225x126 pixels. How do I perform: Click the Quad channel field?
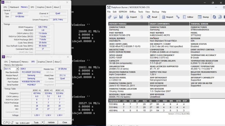(x=58, y=13)
